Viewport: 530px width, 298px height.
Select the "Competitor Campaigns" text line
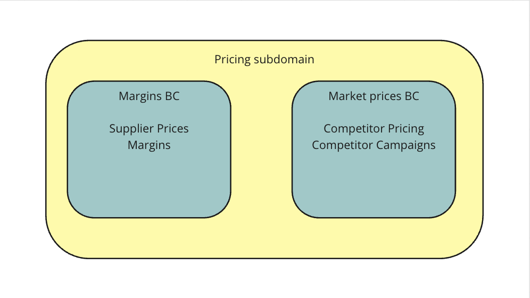(374, 145)
